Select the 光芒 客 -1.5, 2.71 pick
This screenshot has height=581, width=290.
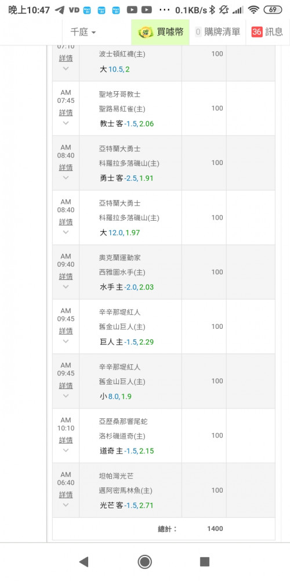coord(126,505)
